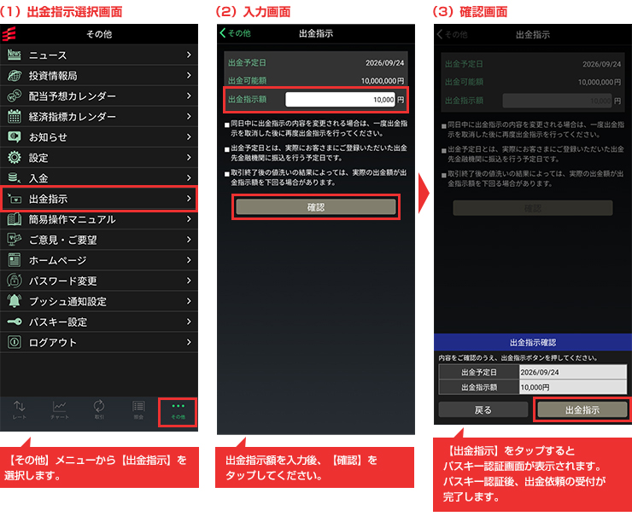Select the パスワード変更 menu entry

pos(99,281)
